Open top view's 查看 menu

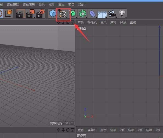pyautogui.click(x=81, y=23)
